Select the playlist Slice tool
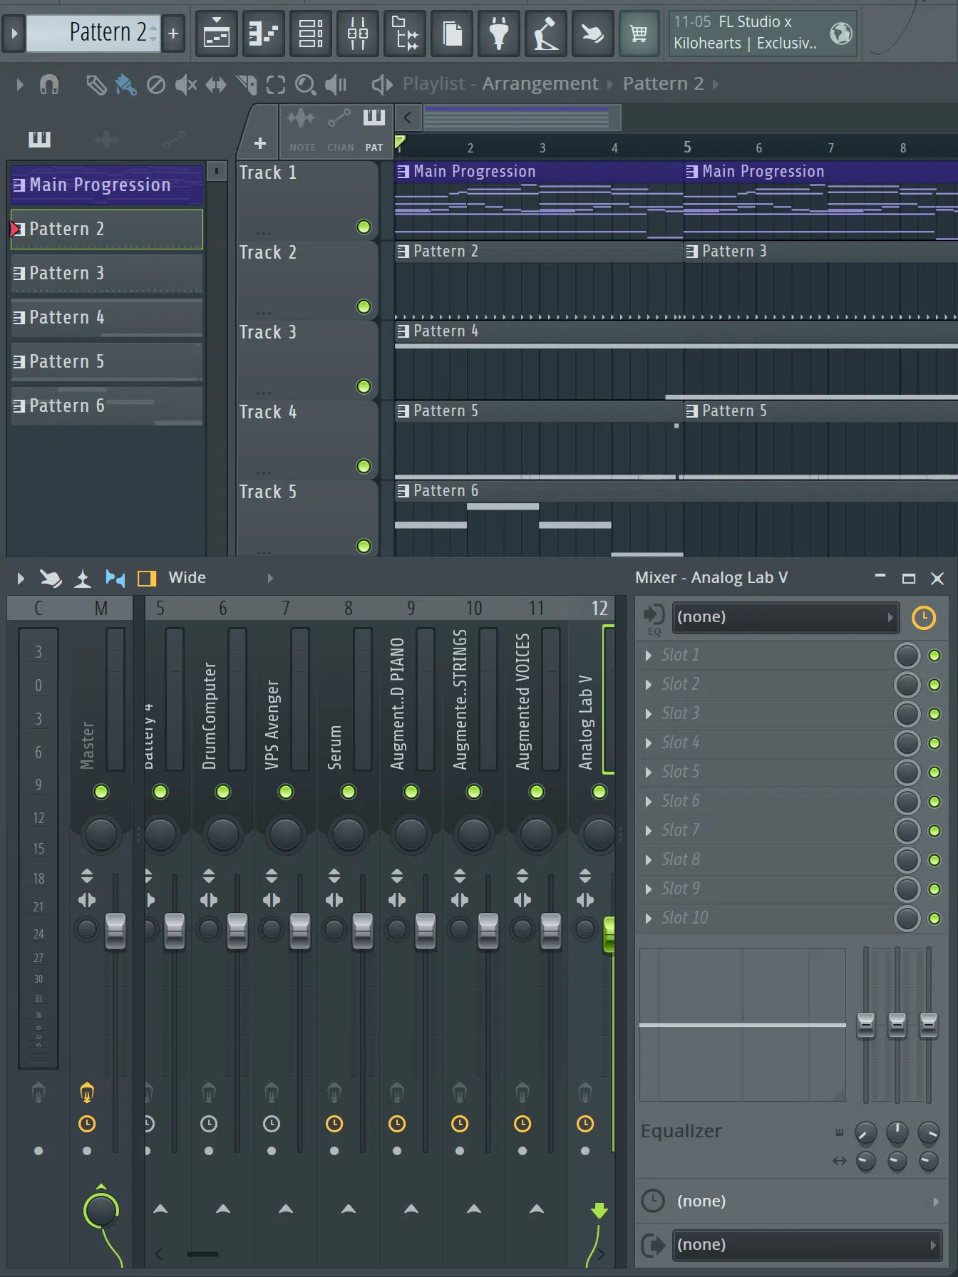Viewport: 958px width, 1277px height. [x=246, y=85]
